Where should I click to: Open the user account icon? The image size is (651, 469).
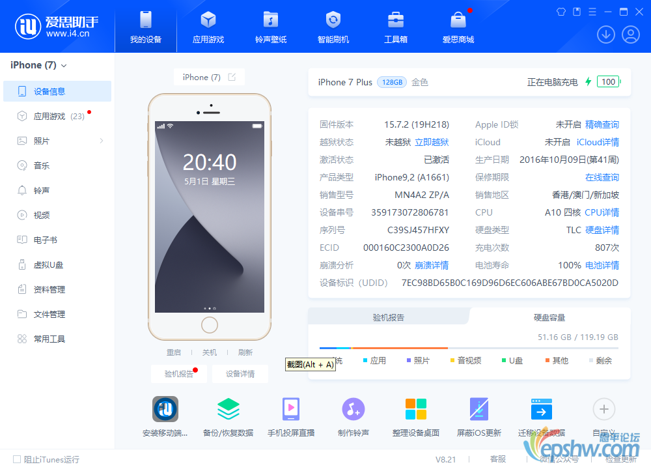point(631,35)
